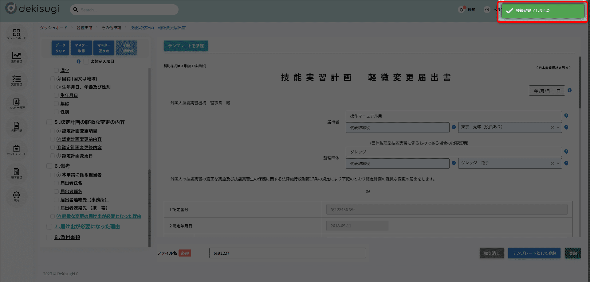The width and height of the screenshot is (590, 282).
Task: Clear the 東京 太郎 selection with X
Action: point(552,128)
